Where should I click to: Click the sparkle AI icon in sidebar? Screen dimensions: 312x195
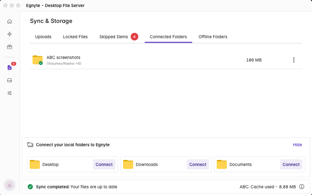10,34
